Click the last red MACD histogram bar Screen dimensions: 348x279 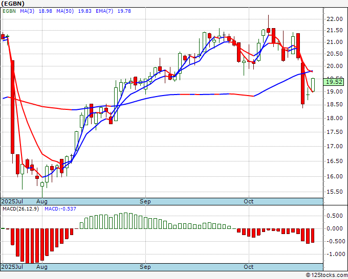pyautogui.click(x=313, y=236)
